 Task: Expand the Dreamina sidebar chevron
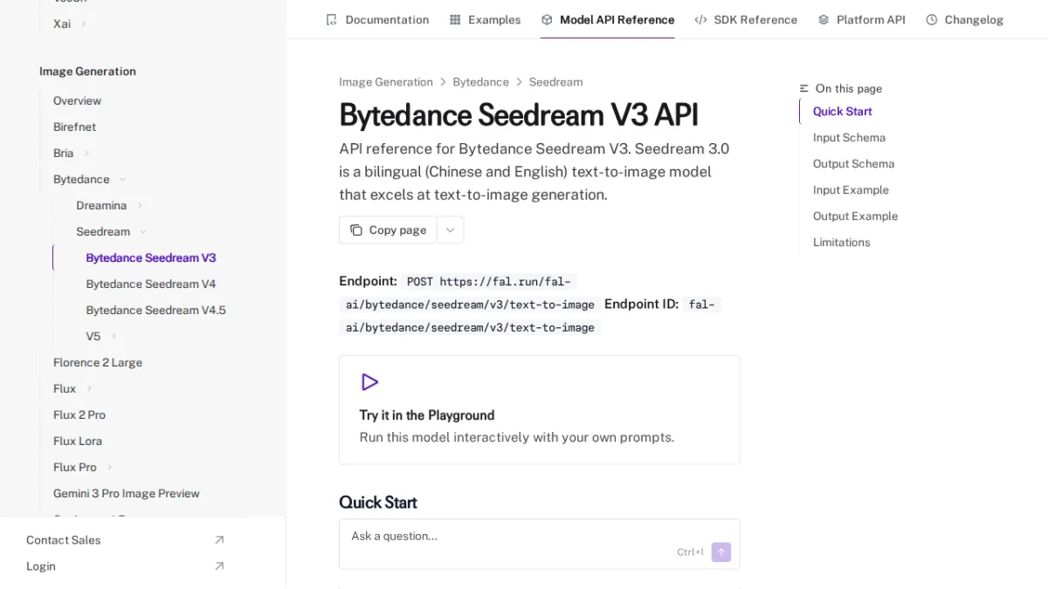(140, 206)
